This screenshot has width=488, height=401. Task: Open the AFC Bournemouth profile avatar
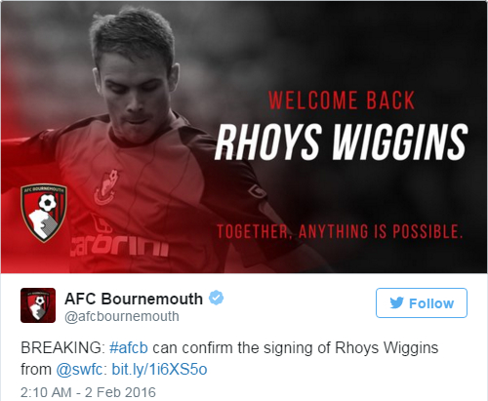click(38, 305)
